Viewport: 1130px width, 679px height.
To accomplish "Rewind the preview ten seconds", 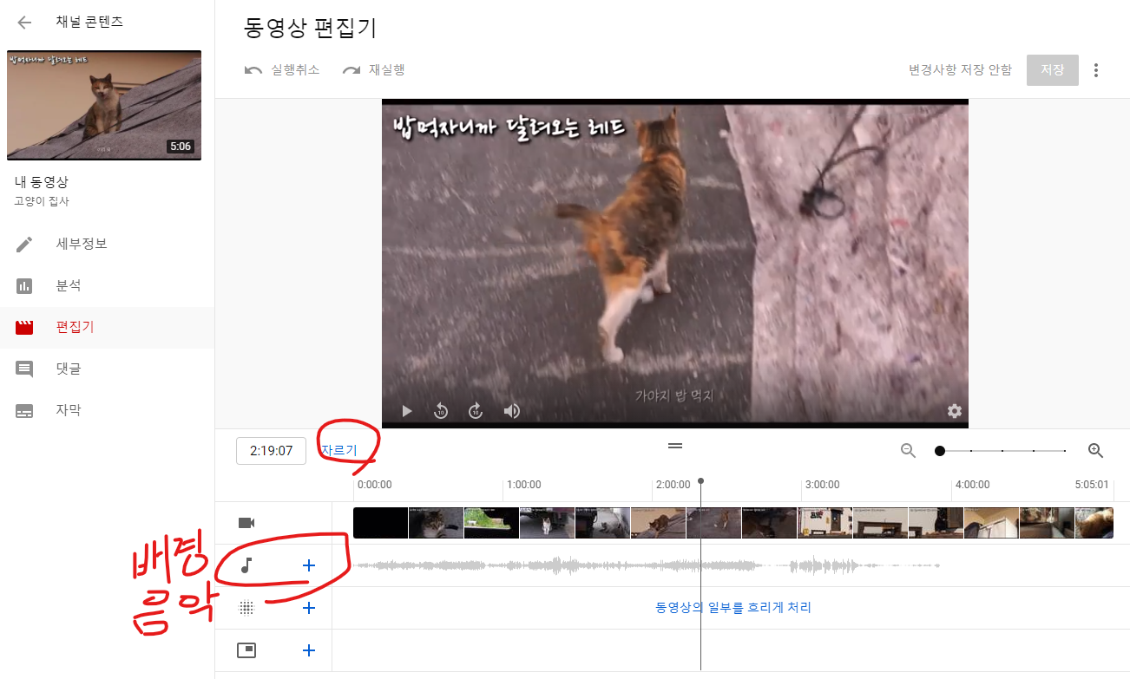I will (441, 411).
